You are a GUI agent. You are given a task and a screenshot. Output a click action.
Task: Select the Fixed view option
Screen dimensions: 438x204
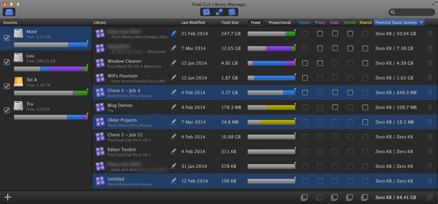(255, 22)
